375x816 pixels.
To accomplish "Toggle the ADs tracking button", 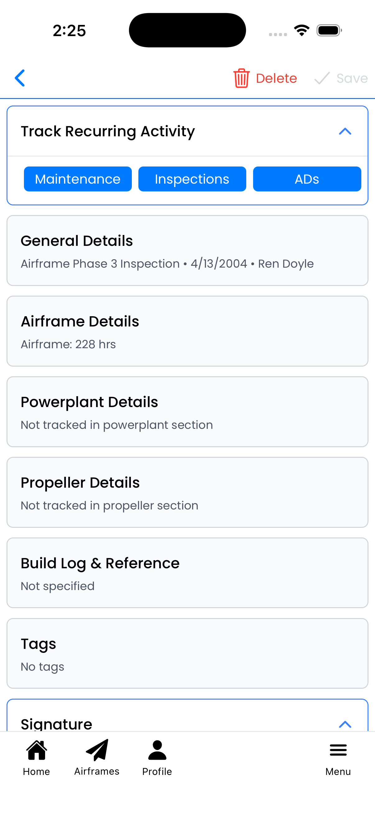I will (x=307, y=179).
